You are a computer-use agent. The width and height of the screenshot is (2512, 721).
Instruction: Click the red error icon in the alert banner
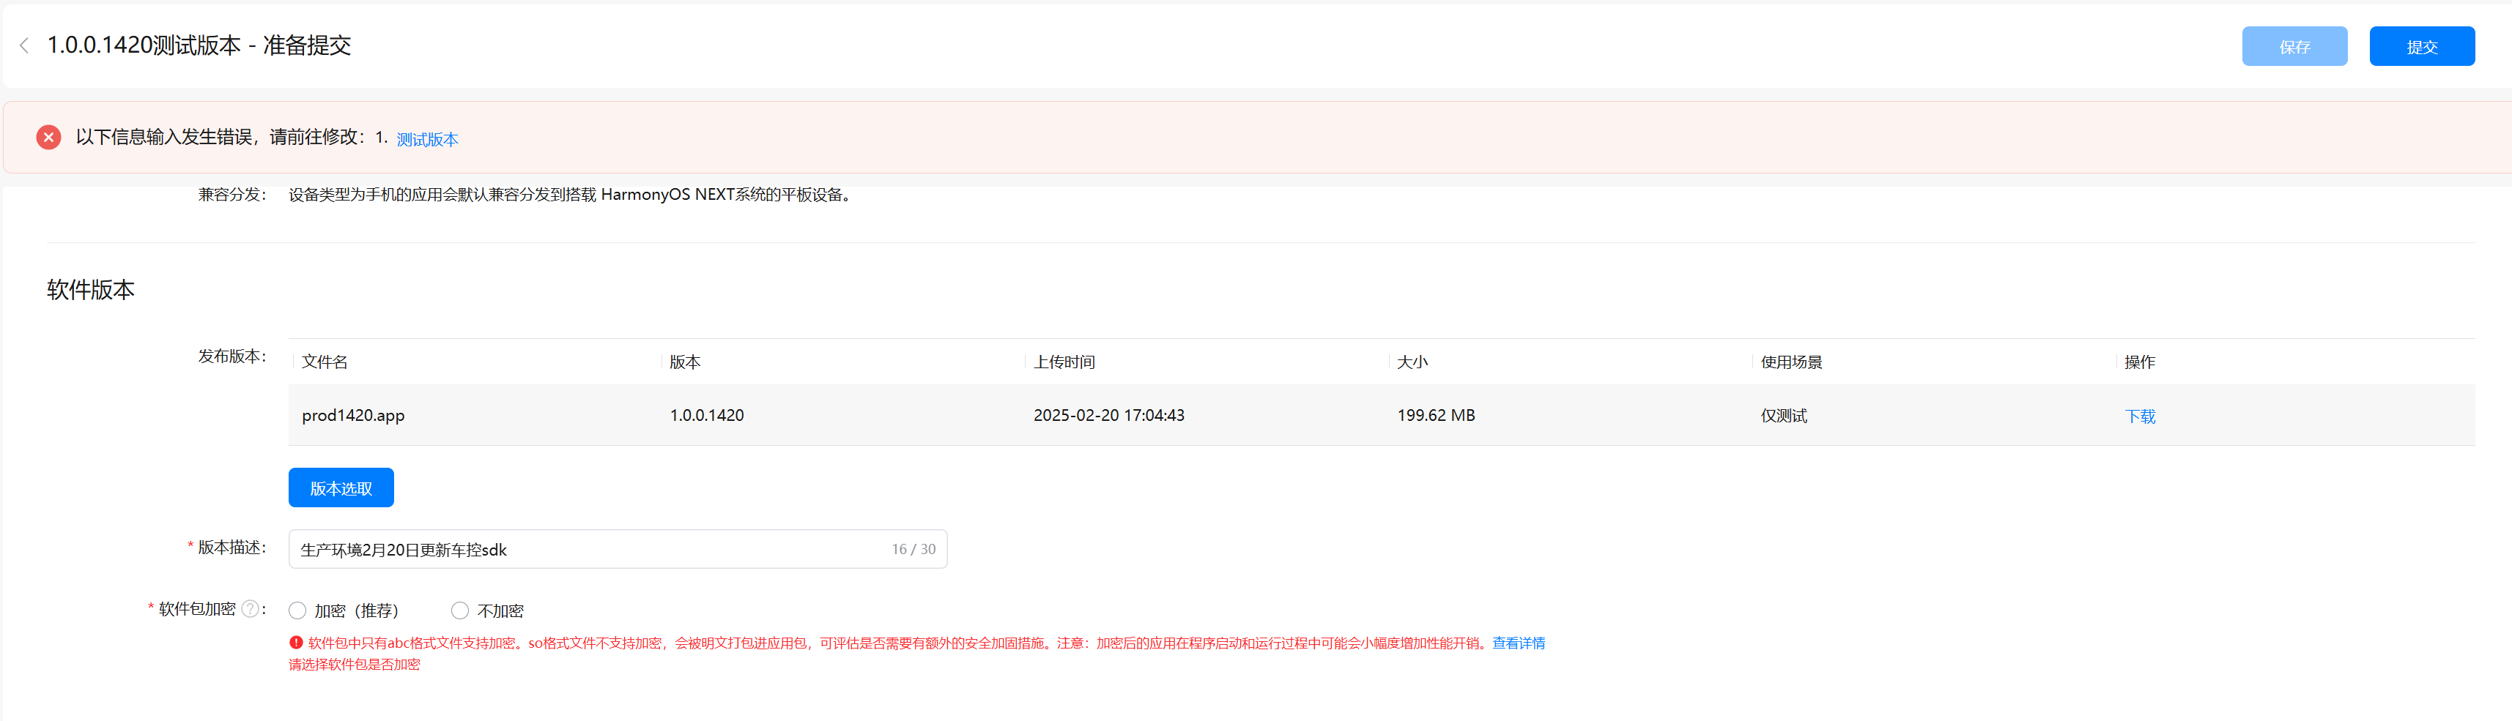tap(49, 138)
